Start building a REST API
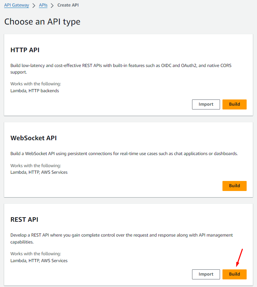 click(234, 274)
